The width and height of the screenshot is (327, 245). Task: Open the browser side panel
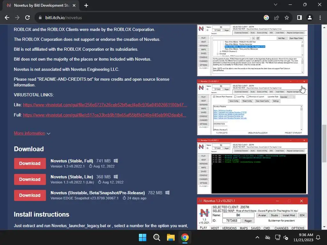pos(300,18)
